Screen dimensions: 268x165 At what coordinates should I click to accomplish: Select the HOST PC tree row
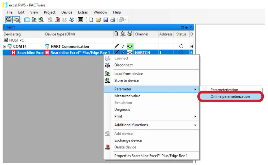(98, 40)
